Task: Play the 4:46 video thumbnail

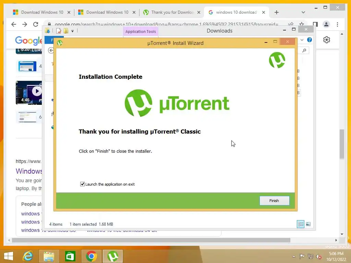Action: tap(29, 92)
